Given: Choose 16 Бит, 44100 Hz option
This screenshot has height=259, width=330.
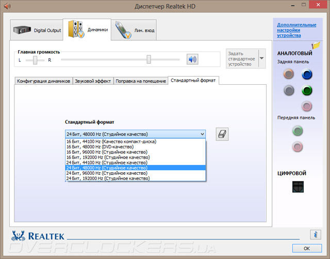Looking at the screenshot, I should pos(135,142).
